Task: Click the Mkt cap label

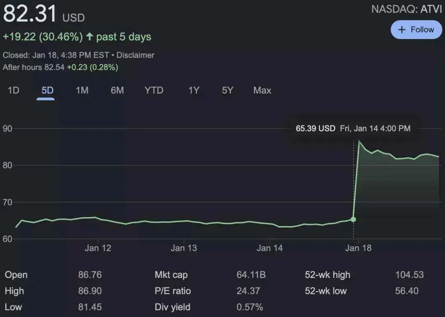Action: pyautogui.click(x=171, y=275)
